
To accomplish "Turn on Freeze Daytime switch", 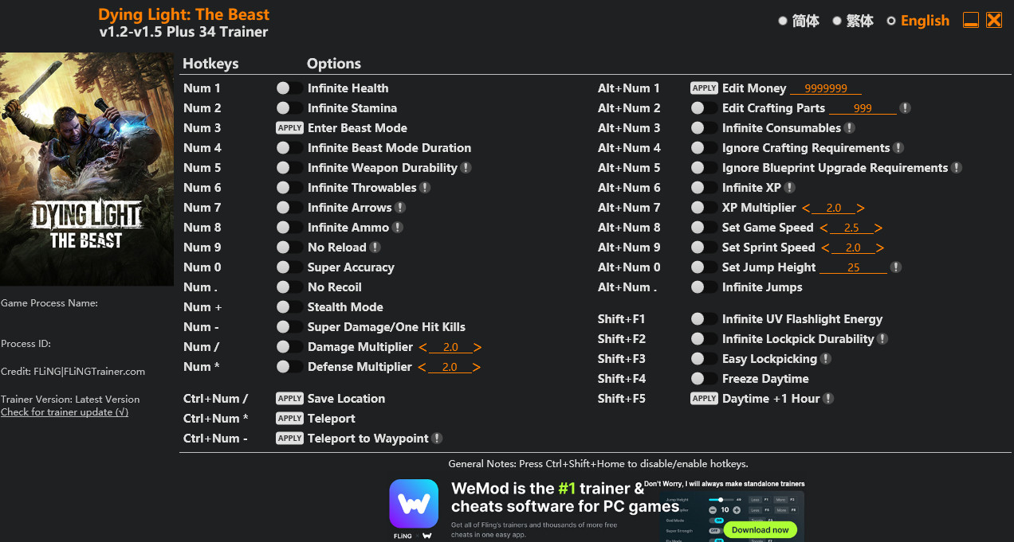I will 704,379.
